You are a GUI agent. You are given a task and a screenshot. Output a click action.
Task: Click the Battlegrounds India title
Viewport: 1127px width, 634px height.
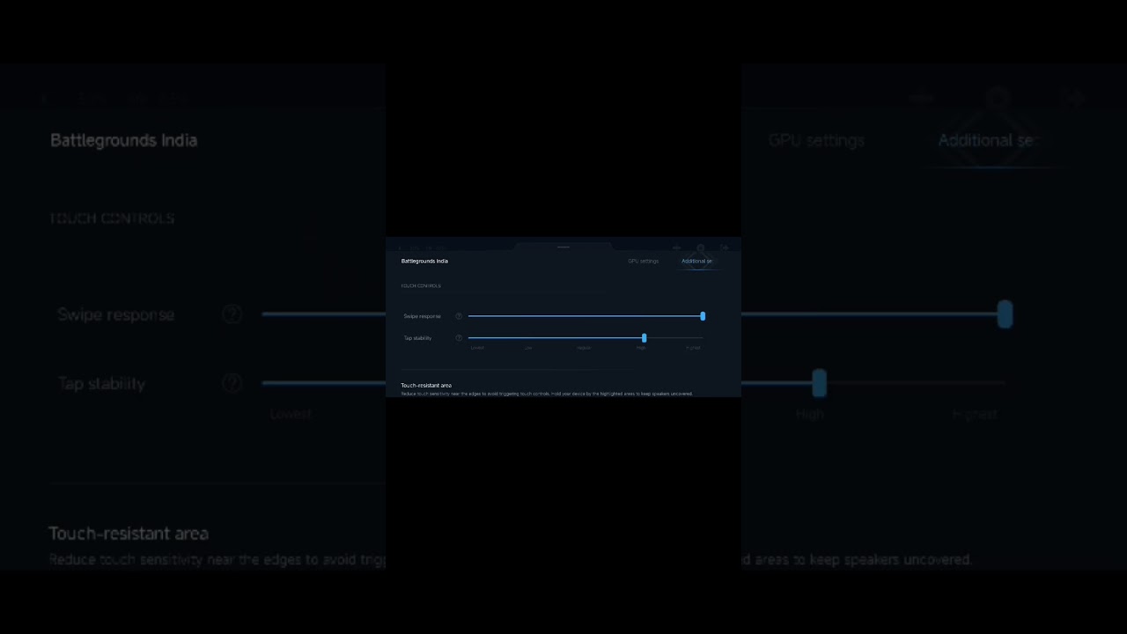(424, 261)
